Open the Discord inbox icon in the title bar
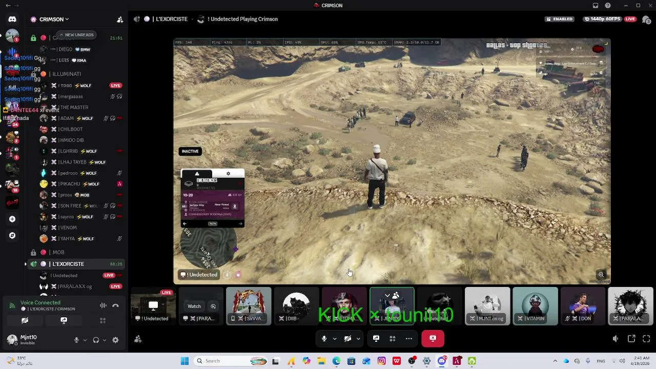Screen dimensions: 656x369 click(596, 6)
